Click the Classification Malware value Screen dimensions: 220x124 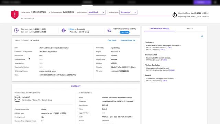(x=114, y=60)
